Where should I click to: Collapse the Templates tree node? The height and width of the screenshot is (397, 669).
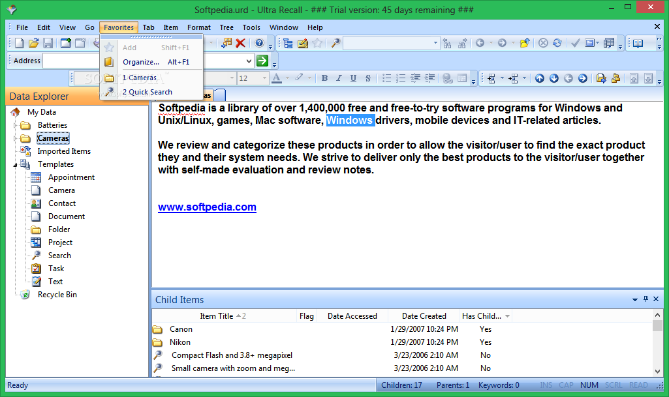pos(16,164)
